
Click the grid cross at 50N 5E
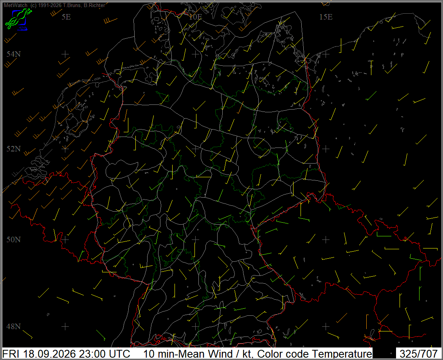[x=65, y=239]
